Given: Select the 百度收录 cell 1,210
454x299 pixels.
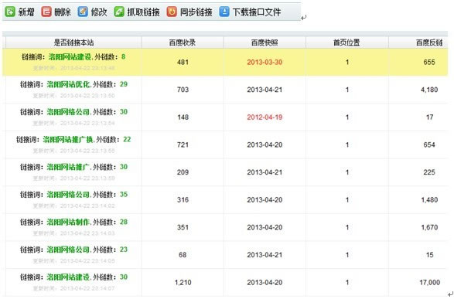Looking at the screenshot, I should pos(183,283).
